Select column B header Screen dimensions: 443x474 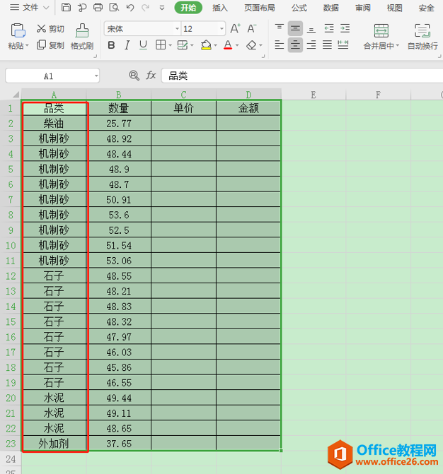[119, 95]
